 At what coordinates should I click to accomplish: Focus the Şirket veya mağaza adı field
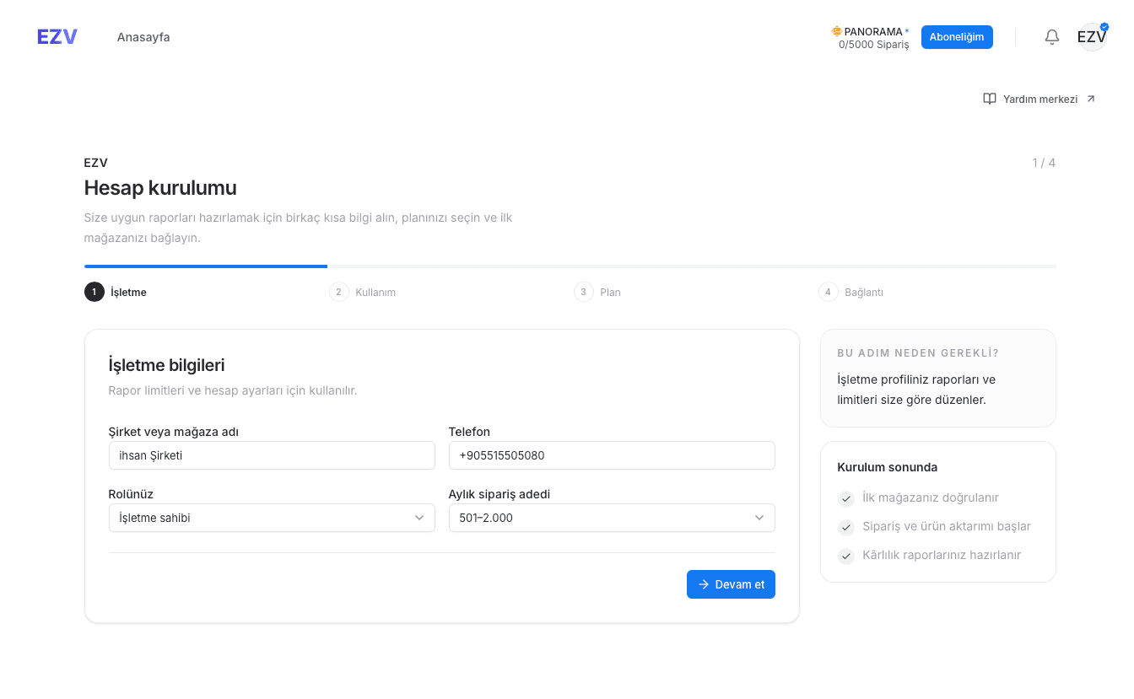coord(272,455)
